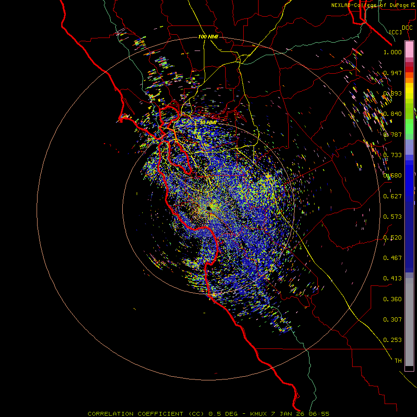Click the 0.413 scale value
This screenshot has height=417, width=417.
point(392,278)
